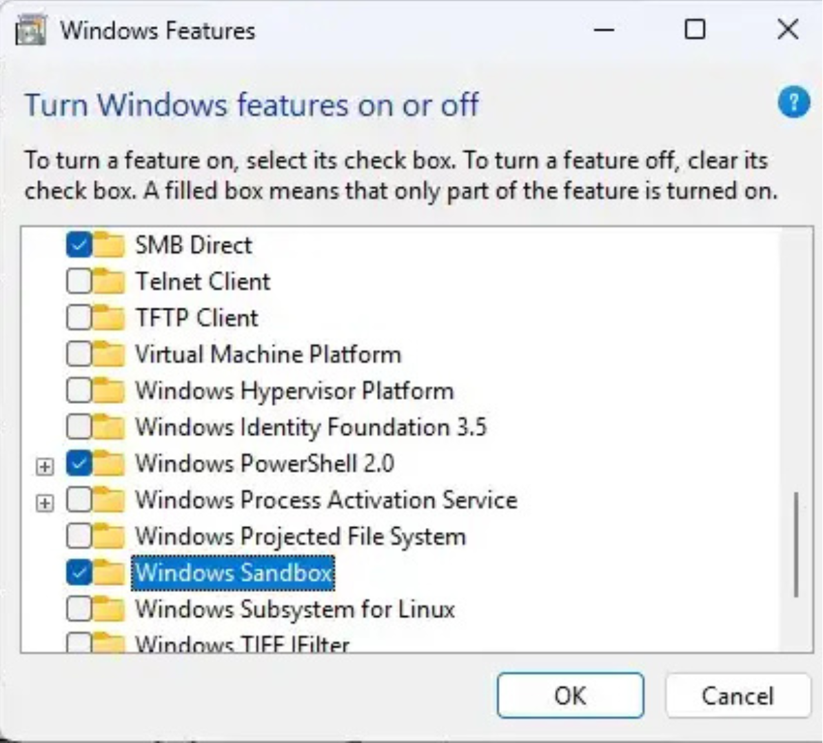This screenshot has width=823, height=743.
Task: Disable the Windows Sandbox feature
Action: pos(78,572)
